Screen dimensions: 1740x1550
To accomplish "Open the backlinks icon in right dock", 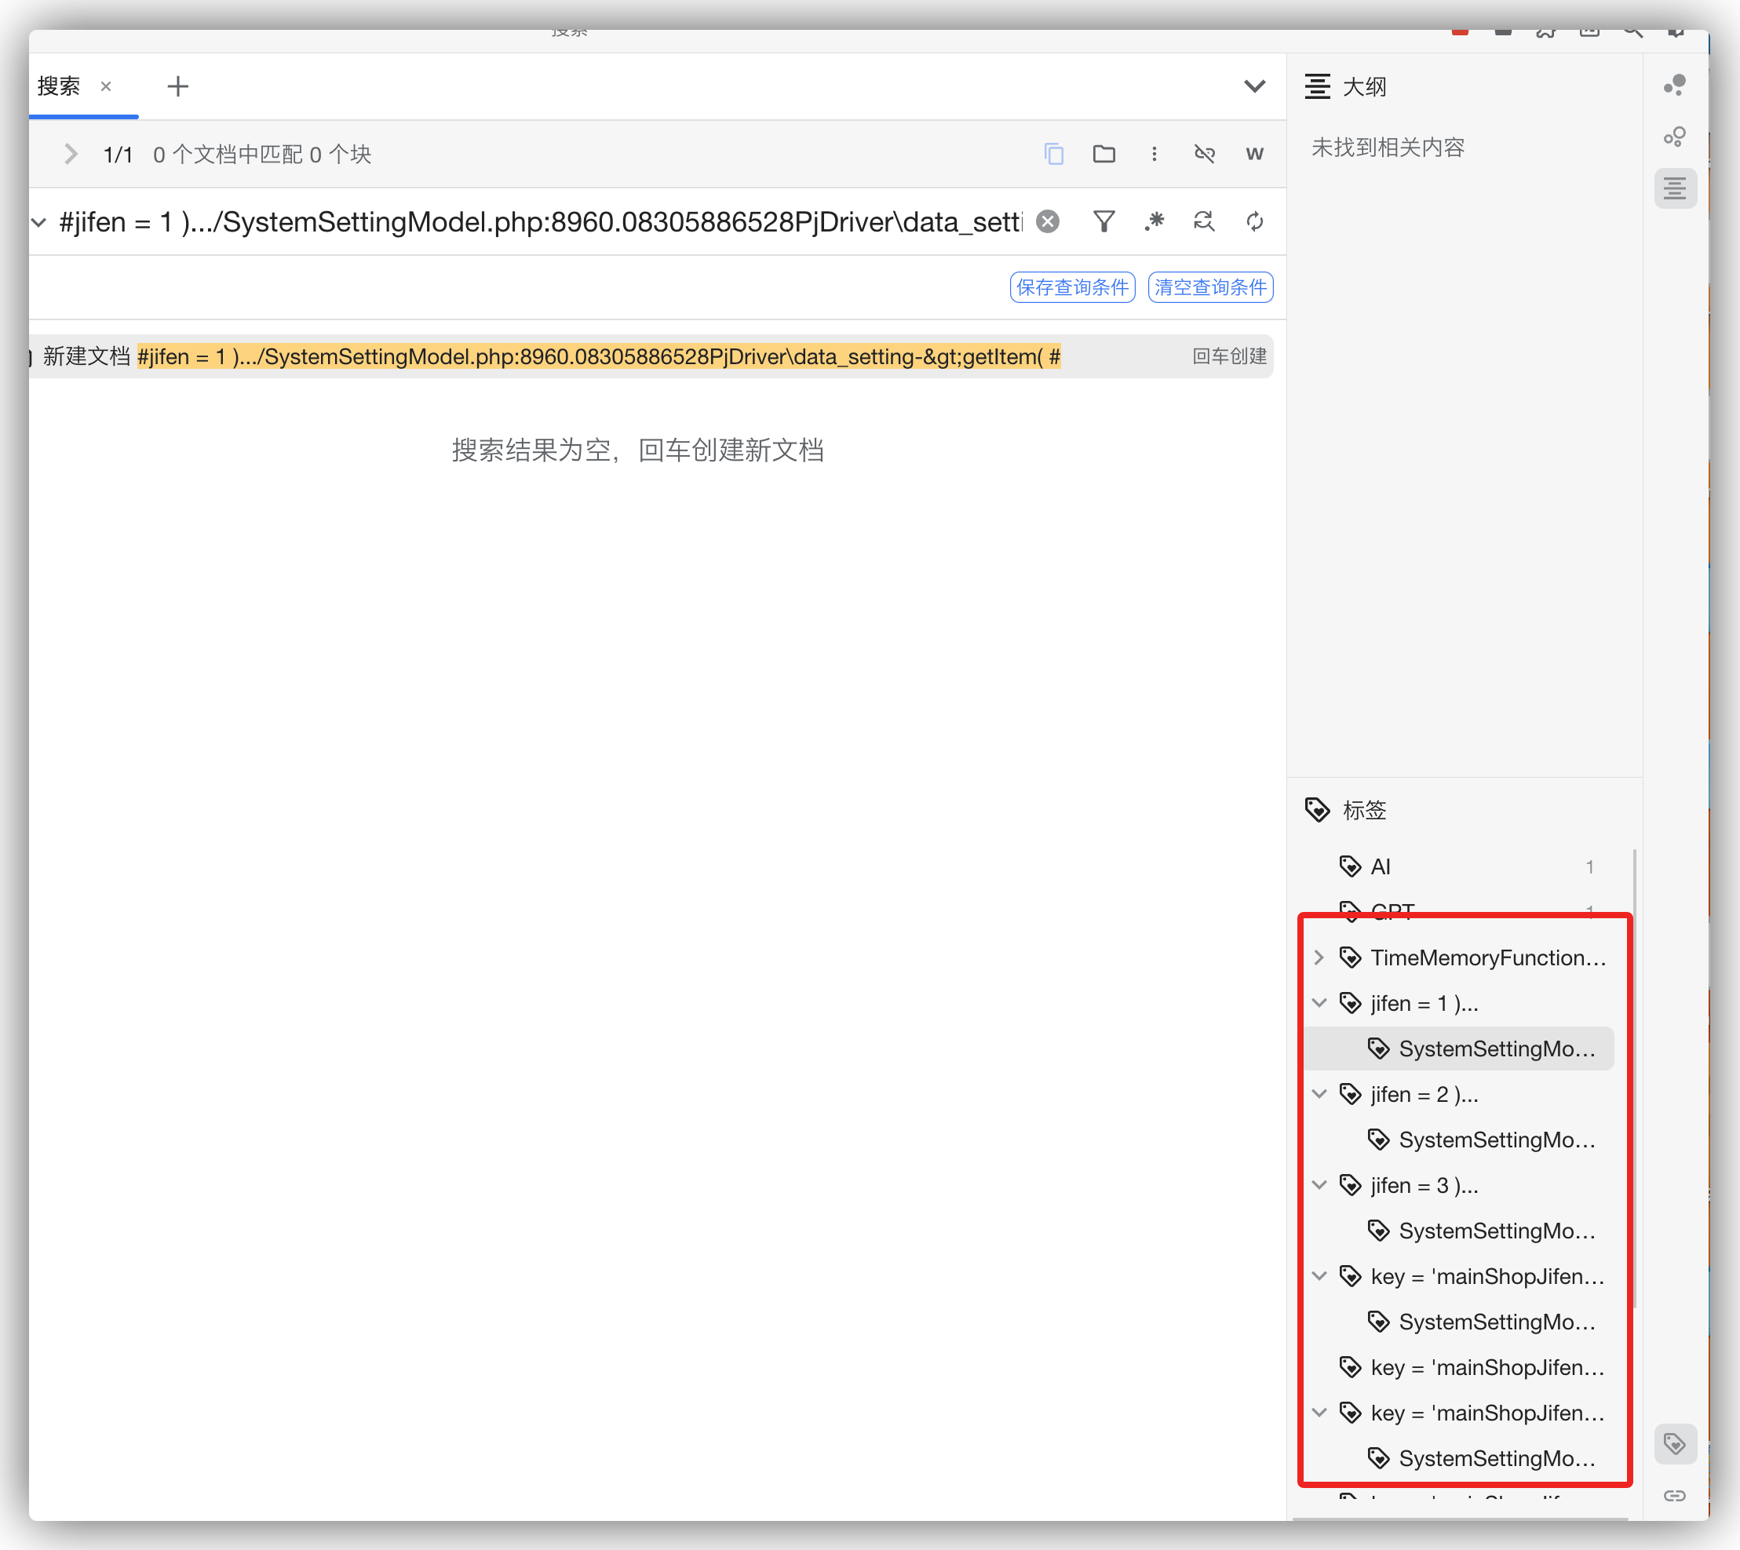I will pos(1674,1496).
